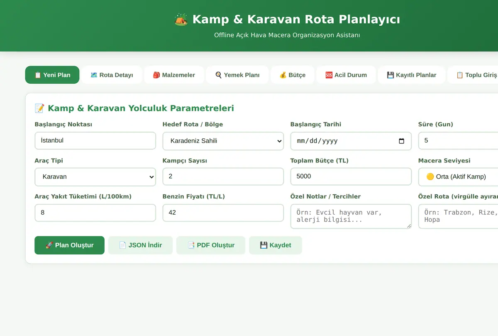This screenshot has width=498, height=336.
Task: View the Kayıtlı Planlar tab
Action: point(412,75)
